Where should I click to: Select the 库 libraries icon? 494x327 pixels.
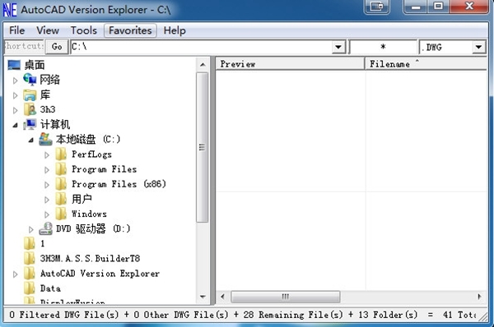(x=30, y=94)
